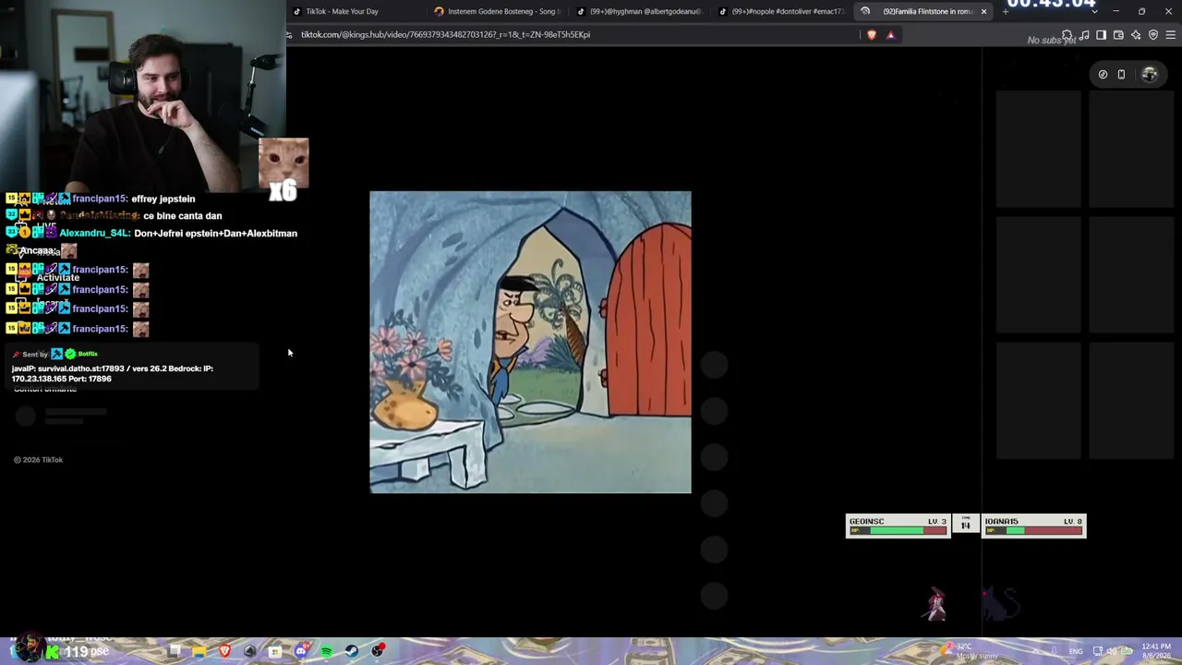Select the '#nopole #dontoliver' TikTok tab
1182x665 pixels.
pos(781,11)
